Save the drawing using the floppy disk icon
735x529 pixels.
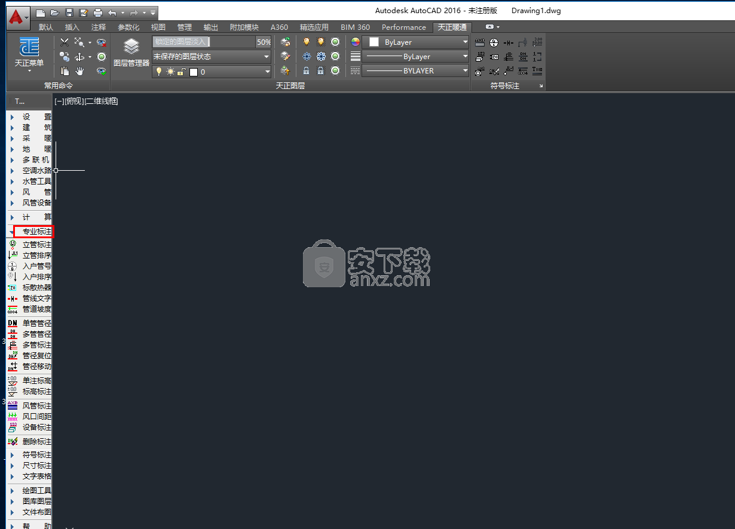point(69,13)
